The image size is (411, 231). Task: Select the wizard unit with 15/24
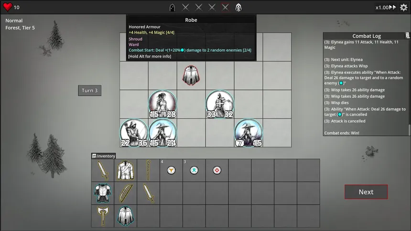click(x=162, y=133)
